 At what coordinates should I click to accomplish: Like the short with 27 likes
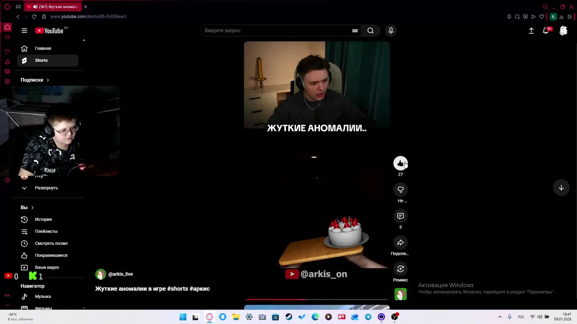point(400,163)
